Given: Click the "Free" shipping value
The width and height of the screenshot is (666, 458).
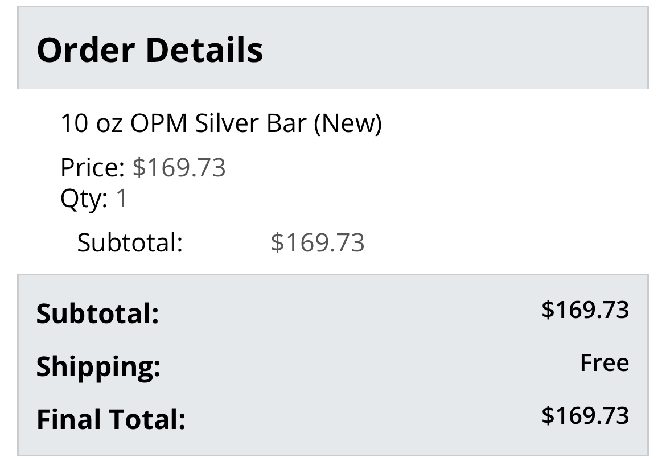Looking at the screenshot, I should 605,362.
